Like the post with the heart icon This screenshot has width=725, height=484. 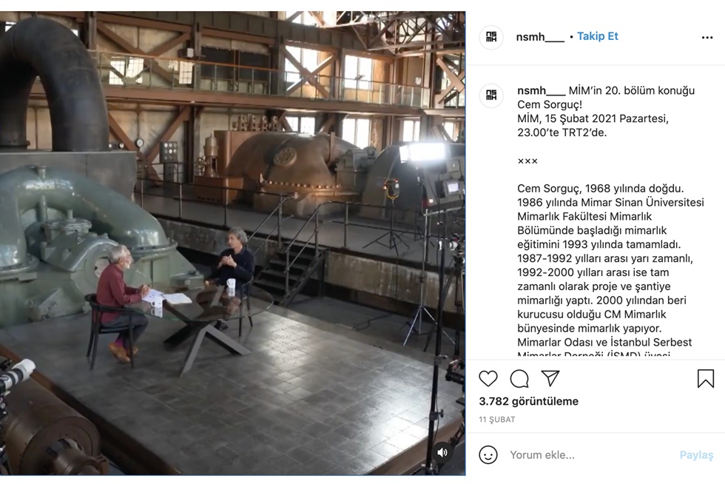pos(488,379)
